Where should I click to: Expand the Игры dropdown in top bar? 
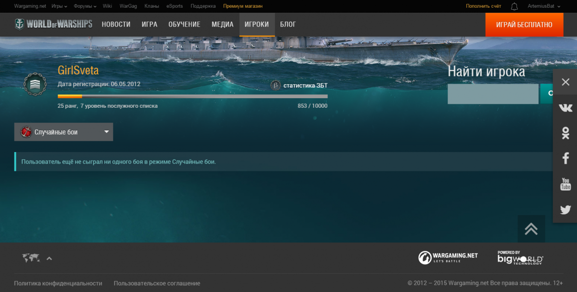[59, 6]
